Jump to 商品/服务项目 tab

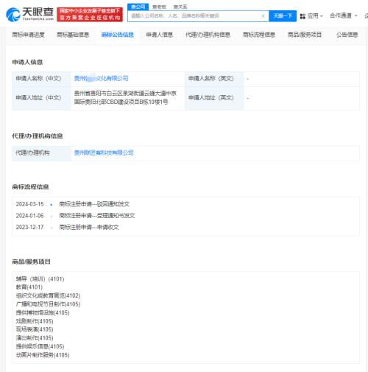[x=305, y=35]
